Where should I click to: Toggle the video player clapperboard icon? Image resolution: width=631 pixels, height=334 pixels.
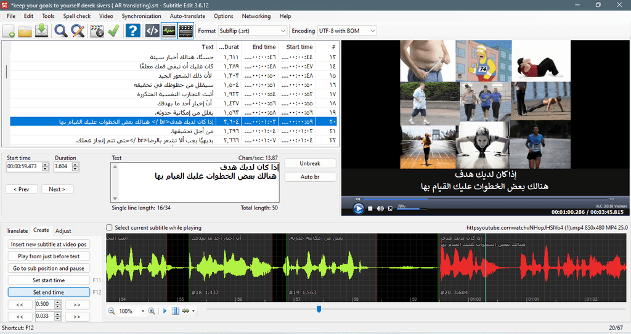pos(185,31)
